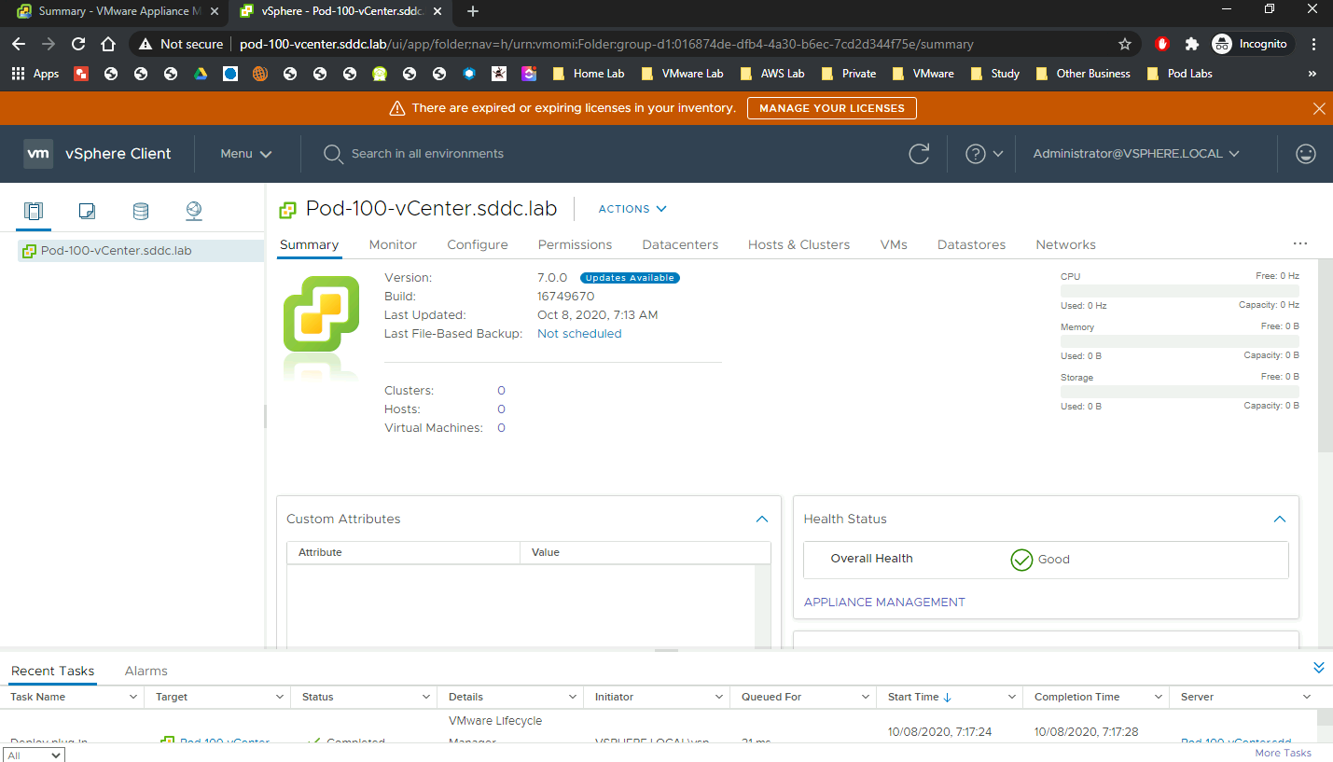Viewport: 1333px width, 762px height.
Task: Collapse the Custom Attributes panel
Action: [761, 519]
